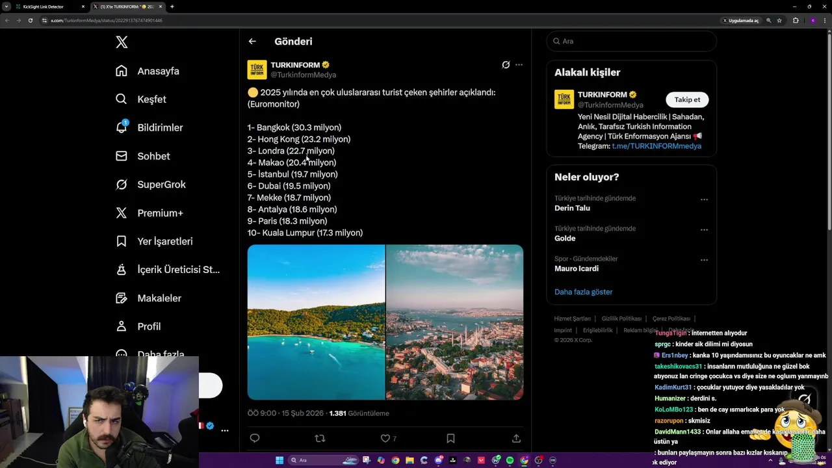Open a new browser tab

[172, 6]
